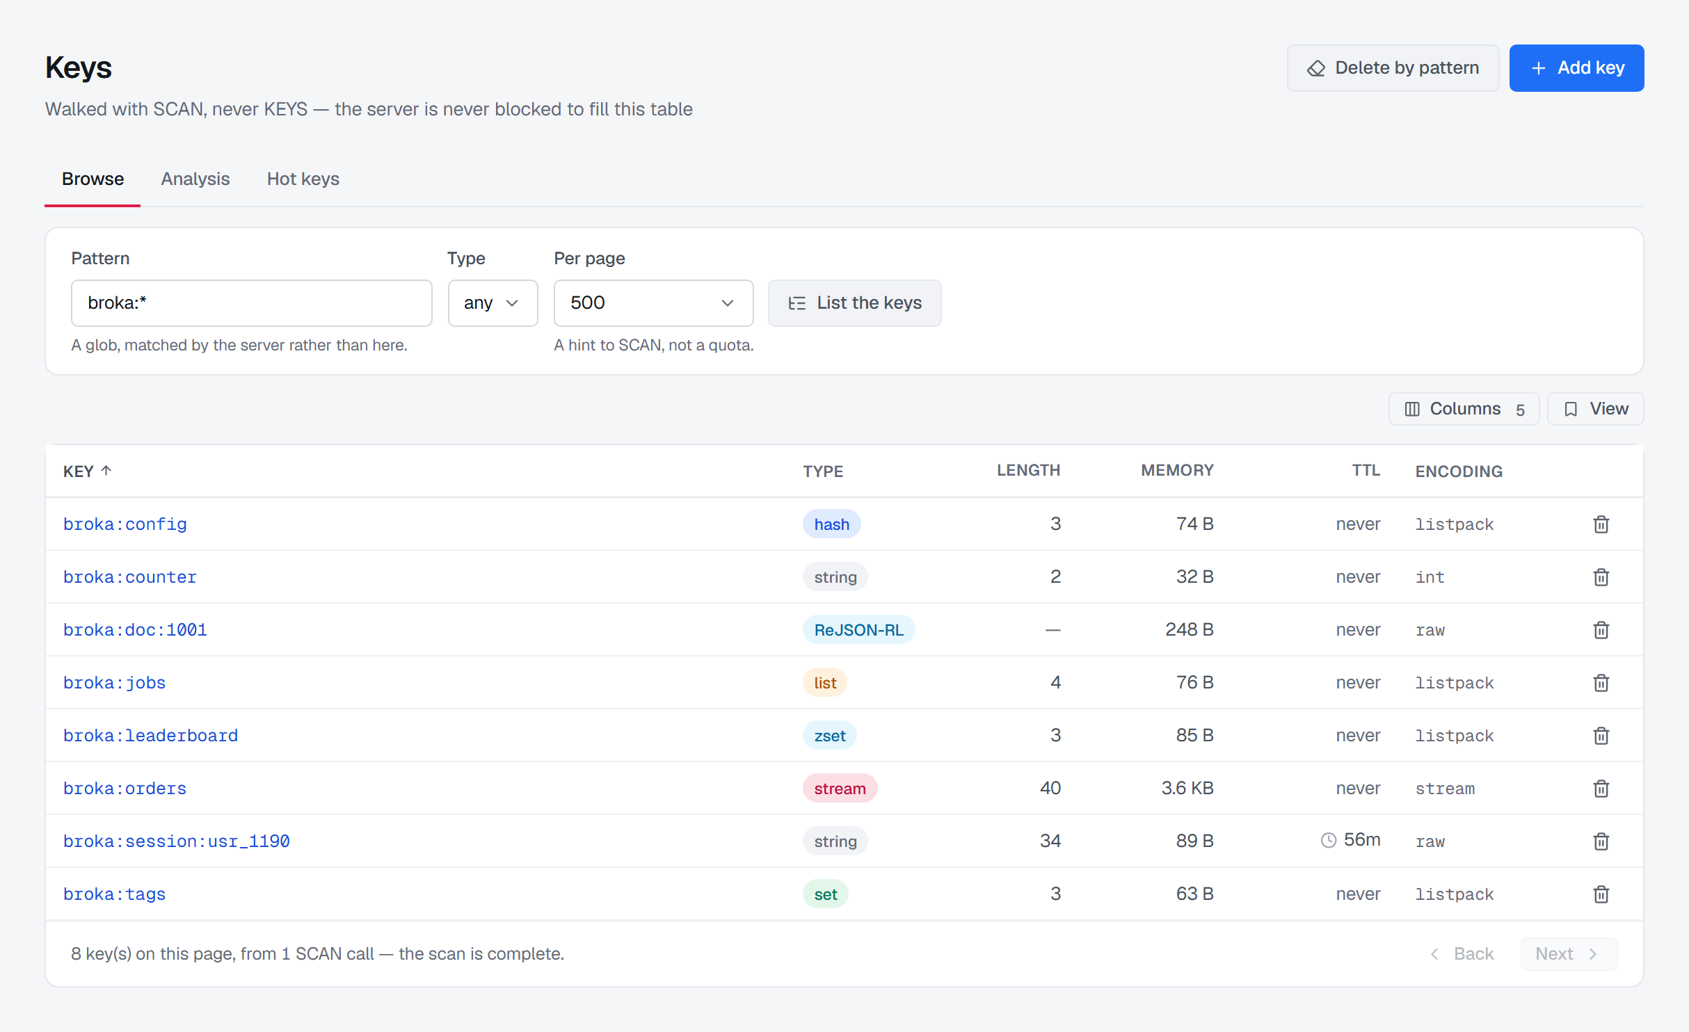The height and width of the screenshot is (1032, 1689).
Task: Go to the Back page button
Action: click(x=1462, y=954)
